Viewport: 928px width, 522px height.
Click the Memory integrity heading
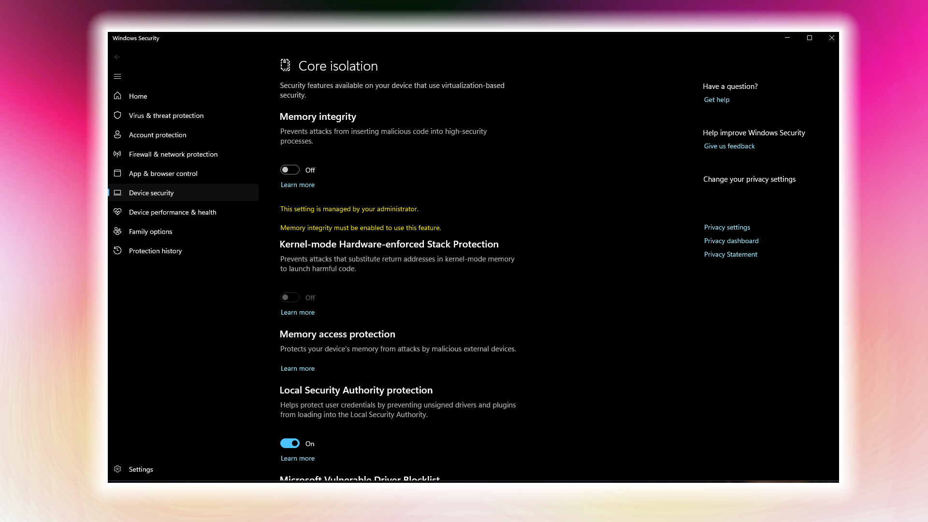point(318,116)
